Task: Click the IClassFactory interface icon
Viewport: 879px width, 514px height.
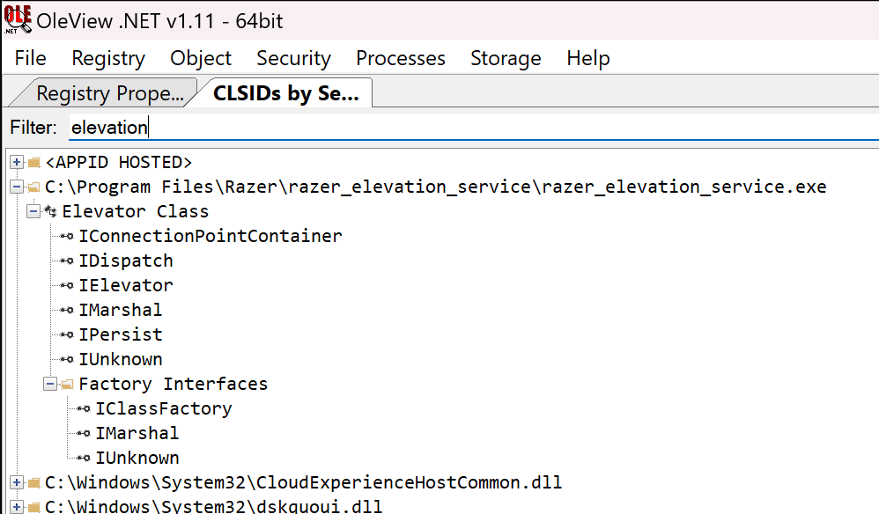Action: point(84,409)
